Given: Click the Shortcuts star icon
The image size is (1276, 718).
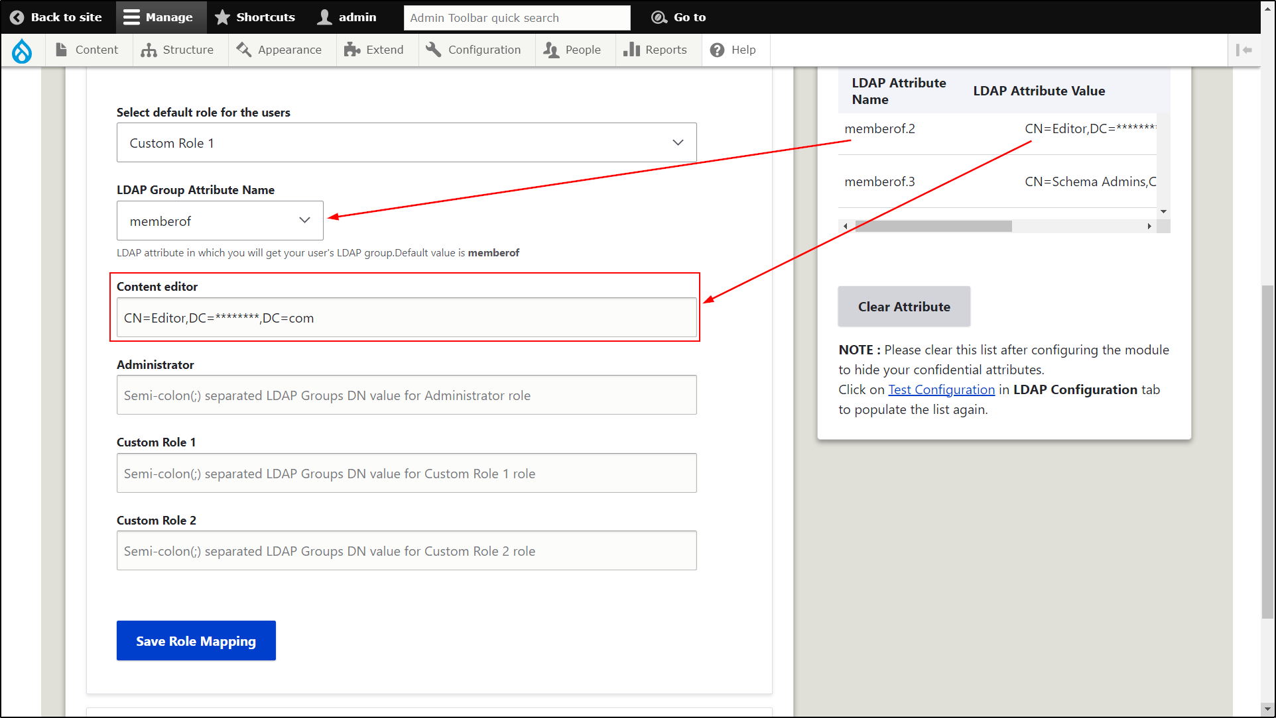Looking at the screenshot, I should pyautogui.click(x=222, y=17).
